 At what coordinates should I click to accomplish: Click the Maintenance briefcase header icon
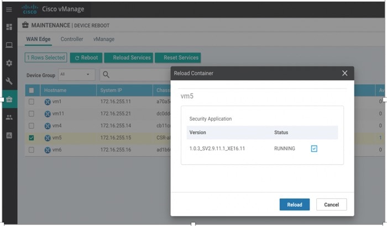(25, 25)
